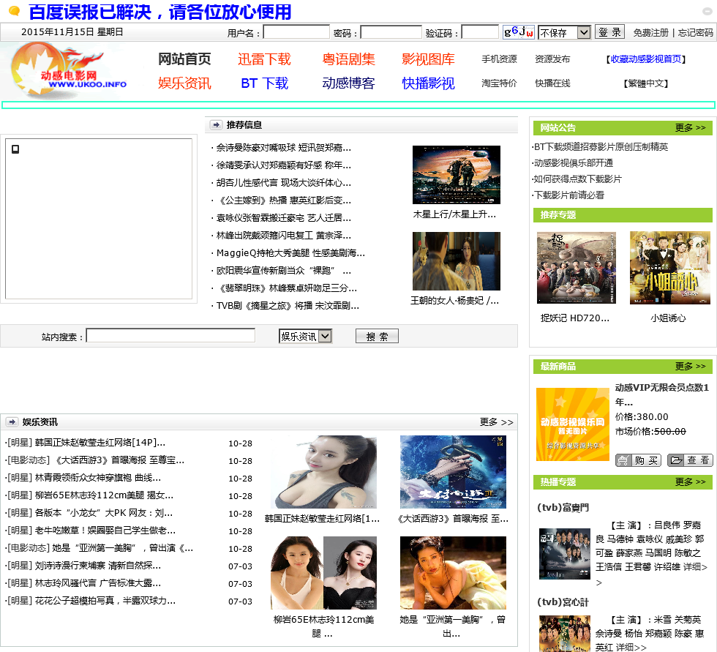Open the 娱乐资讯 search category dropdown
The image size is (717, 652).
[306, 337]
